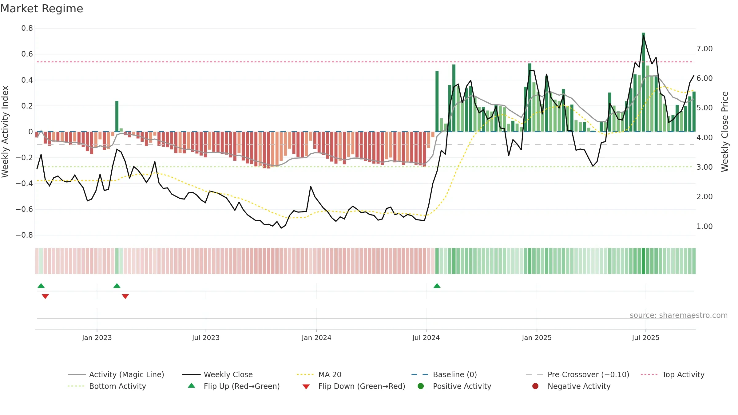This screenshot has width=738, height=415.
Task: Toggle the Baseline (0) legend entry
Action: coord(444,374)
